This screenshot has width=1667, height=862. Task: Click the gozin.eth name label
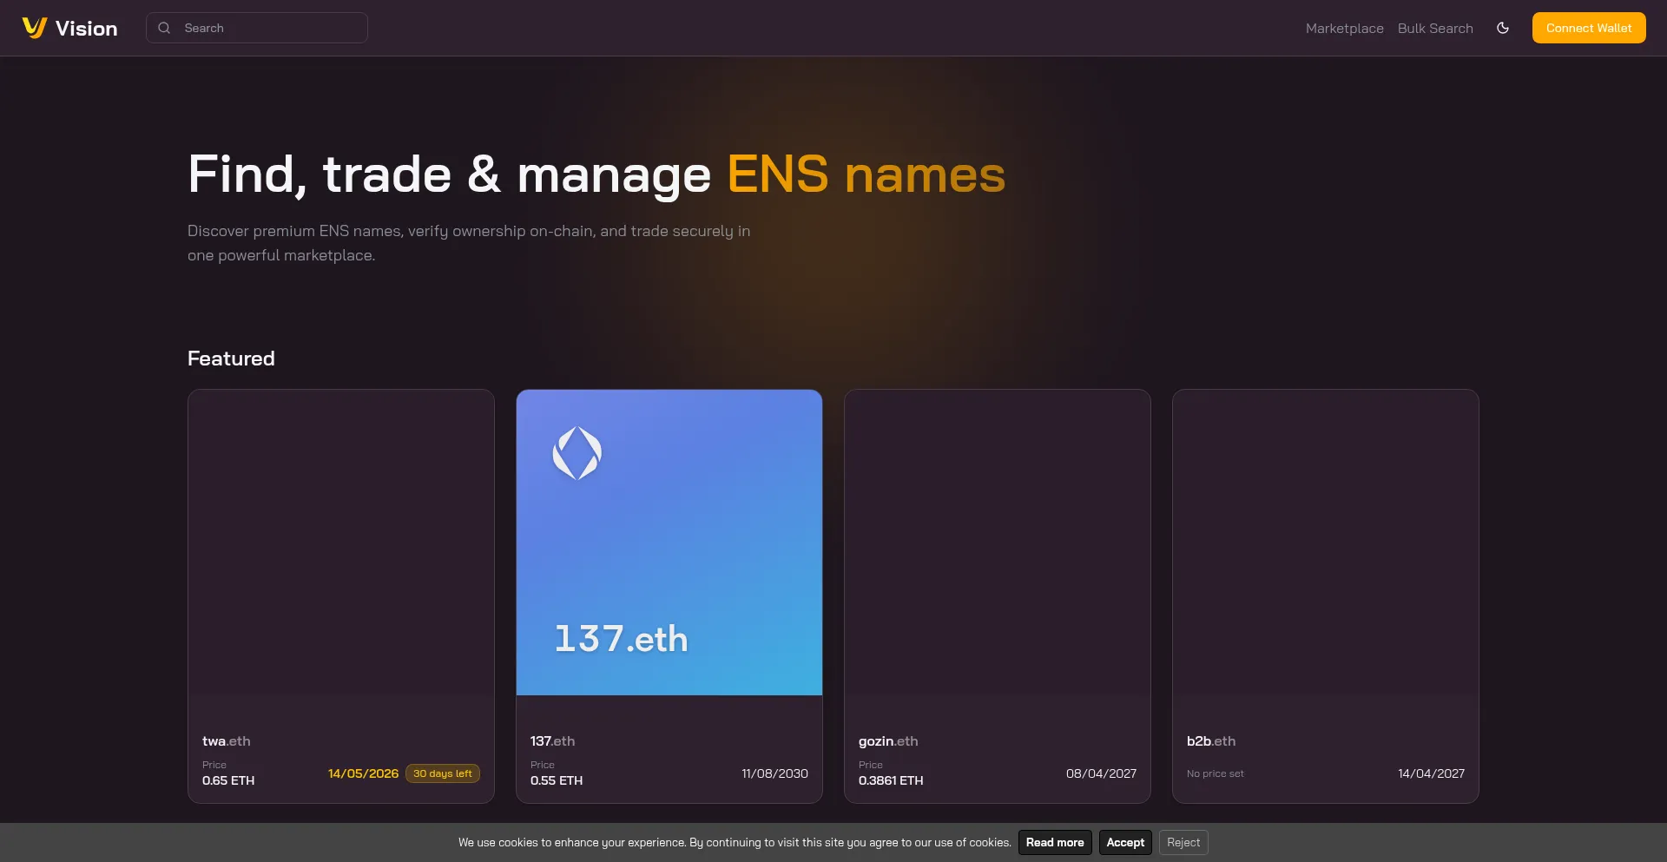(x=888, y=741)
